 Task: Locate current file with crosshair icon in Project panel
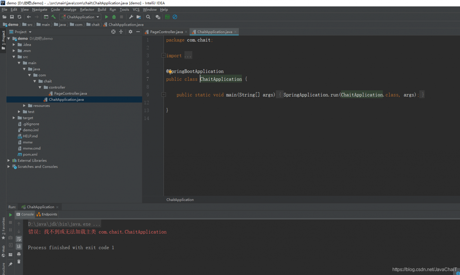point(113,32)
